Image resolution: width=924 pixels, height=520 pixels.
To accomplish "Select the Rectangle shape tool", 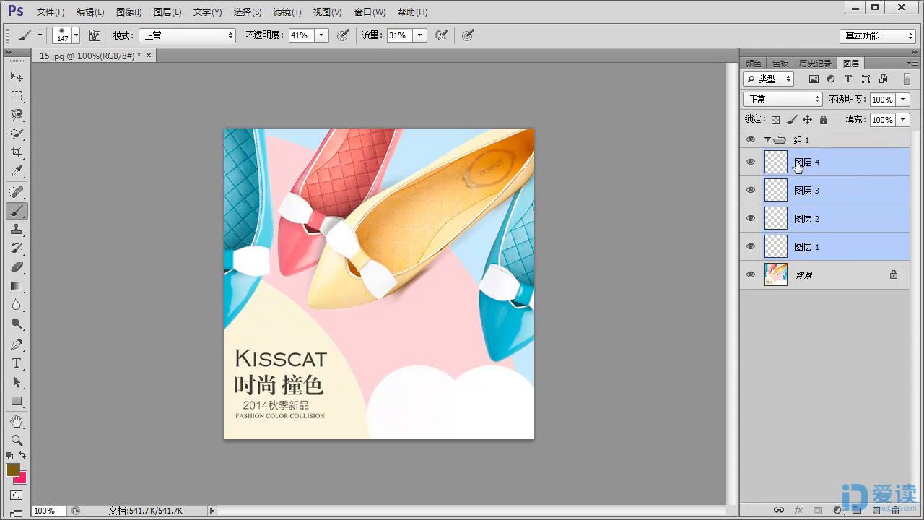I will 17,401.
